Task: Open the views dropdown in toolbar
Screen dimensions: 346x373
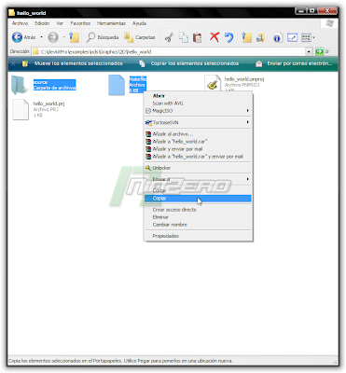Action: coord(308,37)
